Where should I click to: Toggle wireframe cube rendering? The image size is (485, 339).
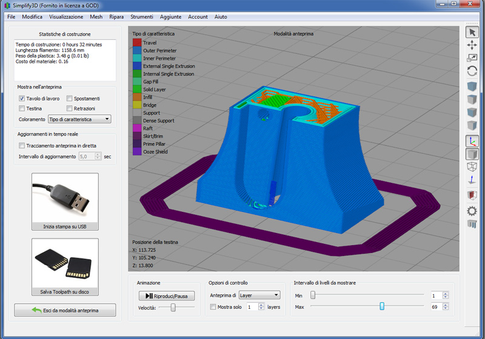[472, 166]
